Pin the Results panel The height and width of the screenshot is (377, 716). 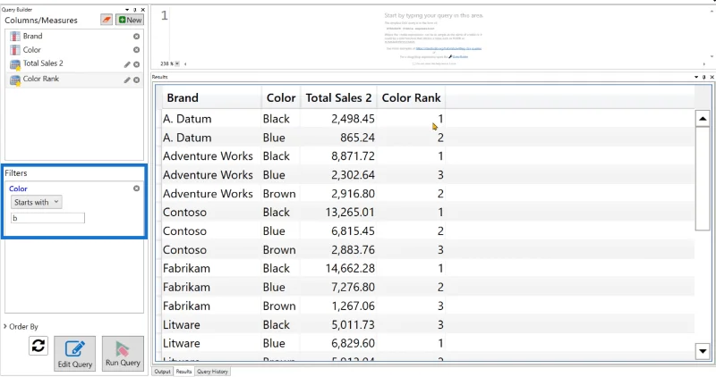tap(704, 77)
